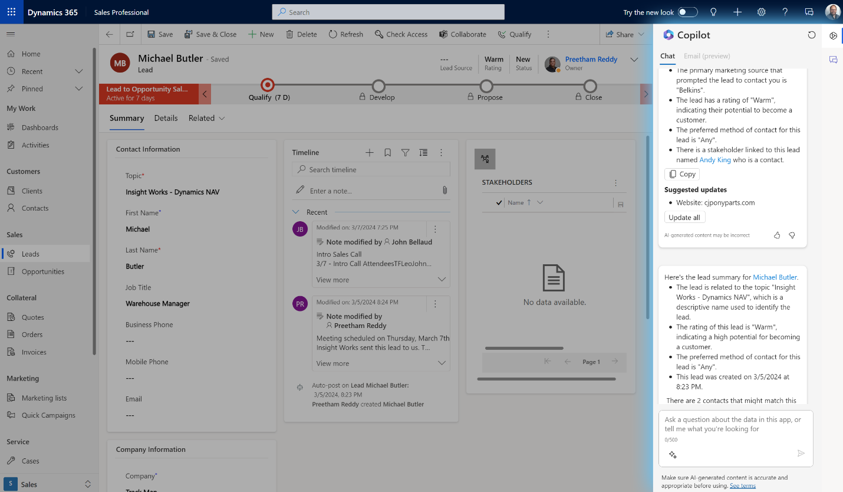Screen dimensions: 843x492
Task: Open Copilot prompt suggestions sparkle icon
Action: [673, 455]
